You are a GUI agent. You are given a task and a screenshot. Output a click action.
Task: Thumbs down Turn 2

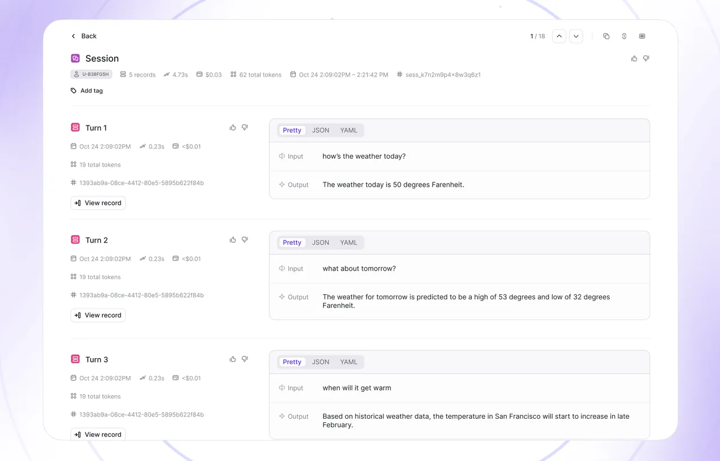245,240
